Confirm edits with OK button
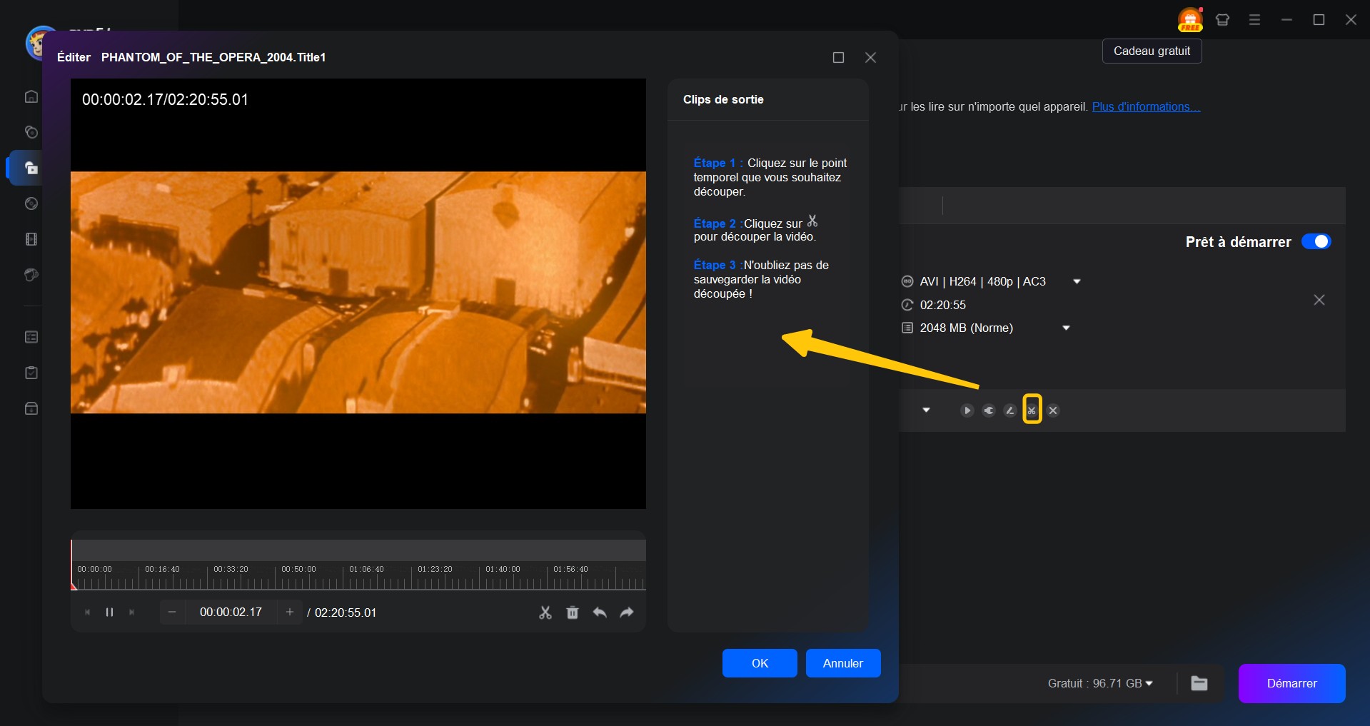The width and height of the screenshot is (1370, 726). click(760, 663)
